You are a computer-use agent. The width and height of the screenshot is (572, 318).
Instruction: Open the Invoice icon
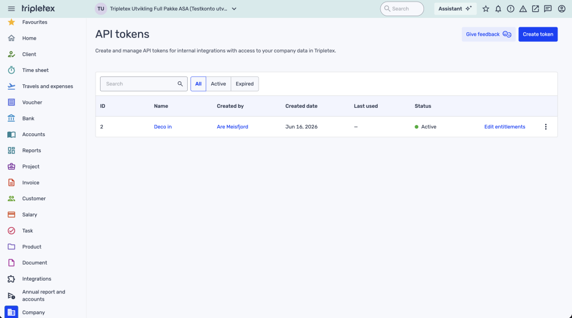11,182
